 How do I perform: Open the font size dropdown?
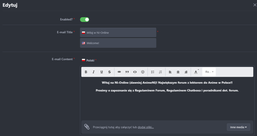209,72
